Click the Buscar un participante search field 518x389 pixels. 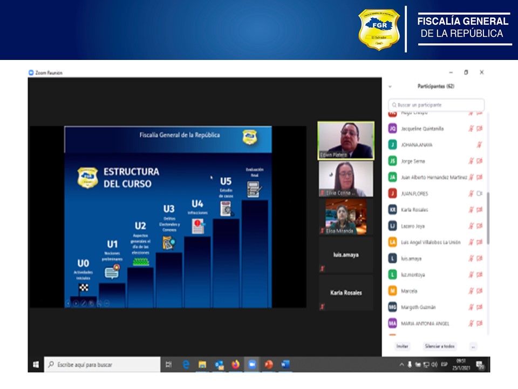pyautogui.click(x=436, y=105)
